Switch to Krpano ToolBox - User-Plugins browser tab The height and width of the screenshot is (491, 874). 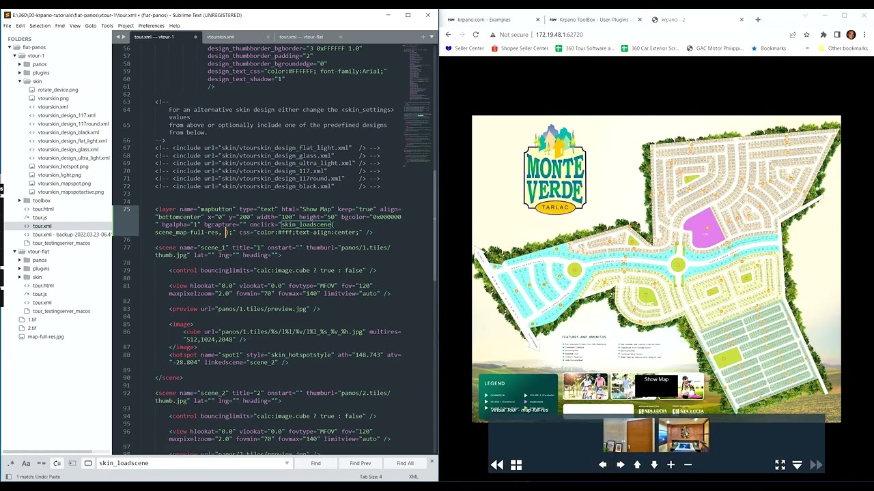[595, 20]
